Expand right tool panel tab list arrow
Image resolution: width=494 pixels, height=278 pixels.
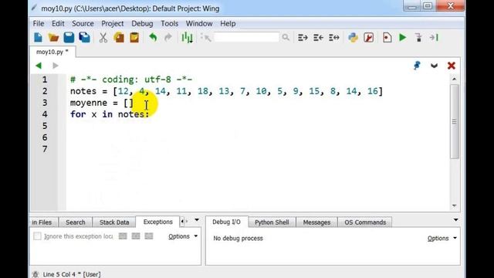coord(456,220)
